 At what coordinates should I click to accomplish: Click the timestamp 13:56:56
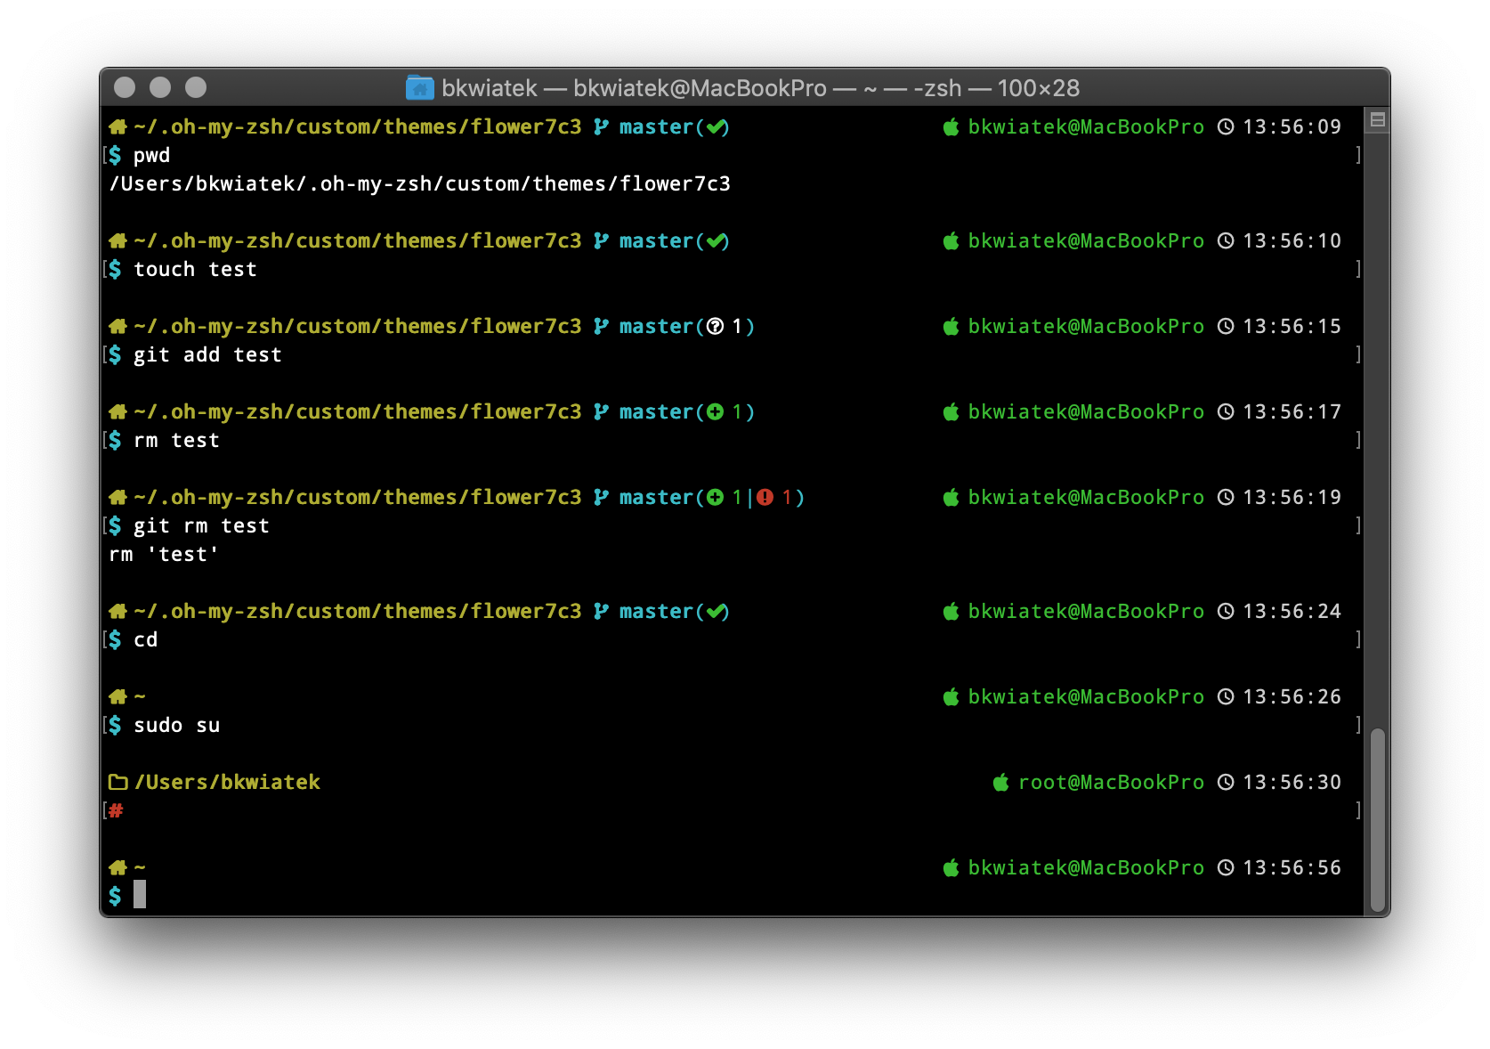click(1292, 867)
